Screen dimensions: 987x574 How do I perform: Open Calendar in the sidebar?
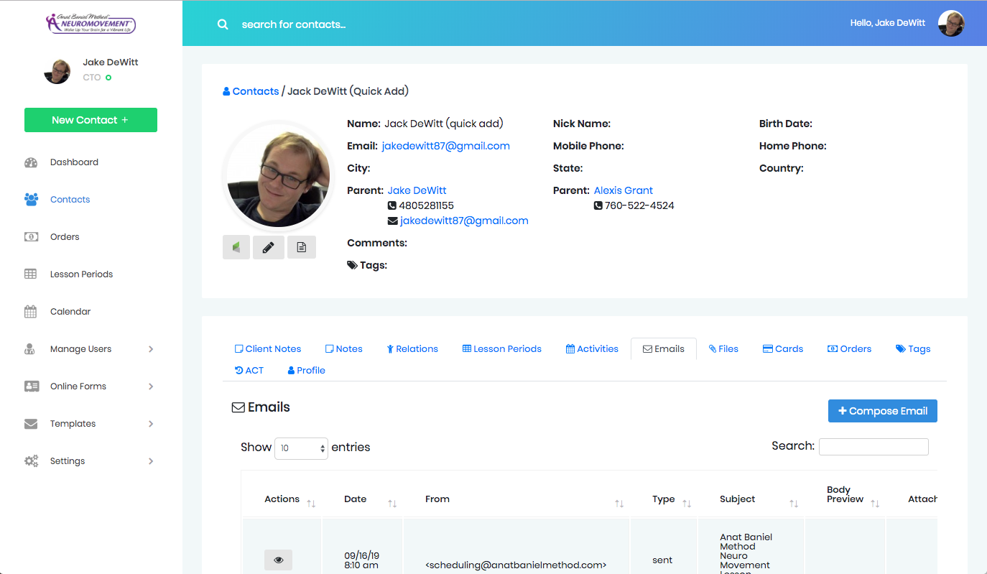70,312
